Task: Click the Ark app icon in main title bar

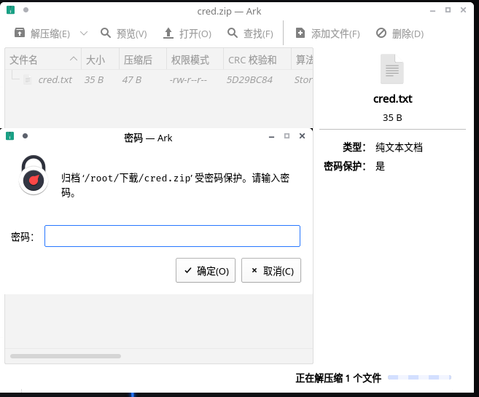Action: [10, 9]
